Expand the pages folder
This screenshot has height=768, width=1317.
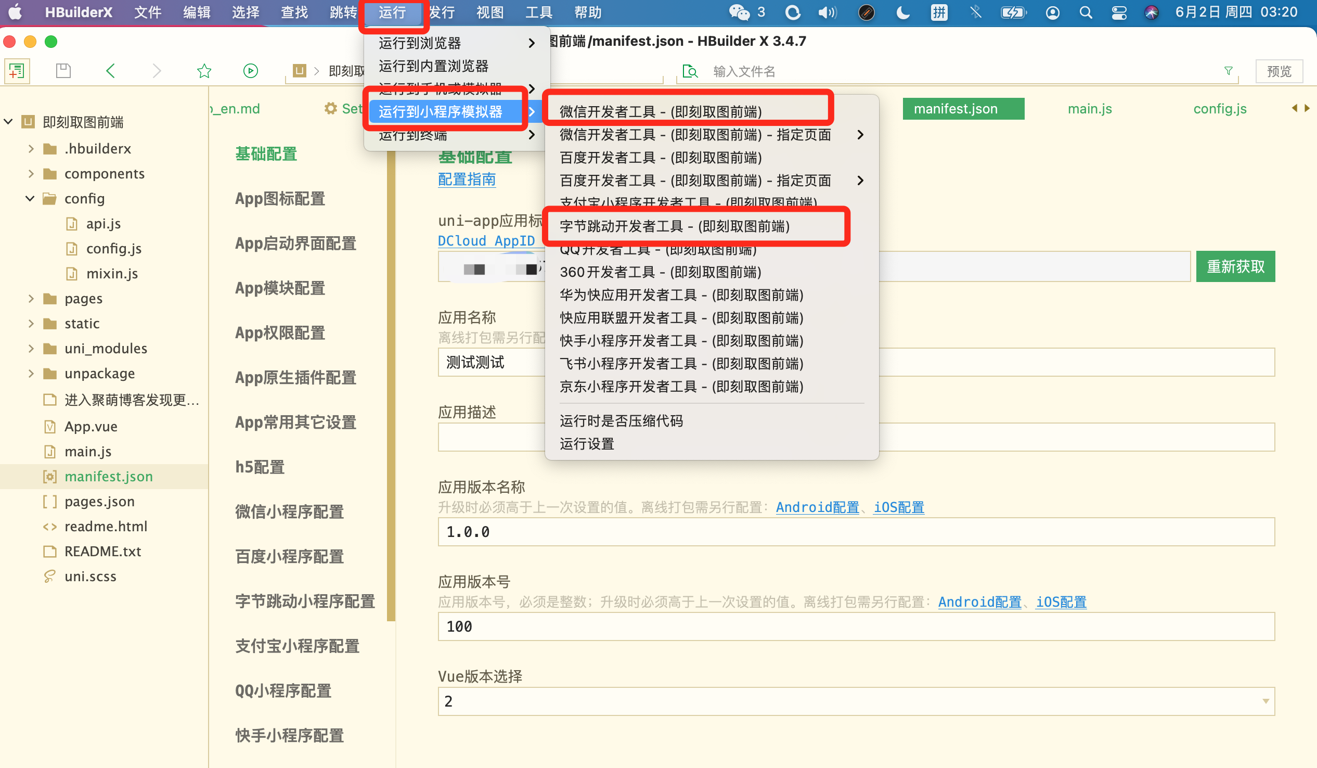[31, 299]
